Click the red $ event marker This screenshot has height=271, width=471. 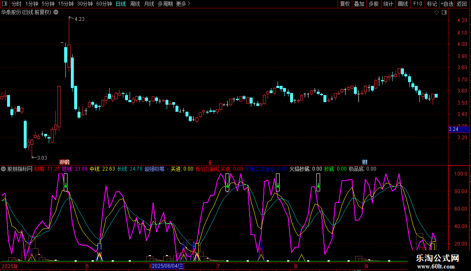pos(210,163)
